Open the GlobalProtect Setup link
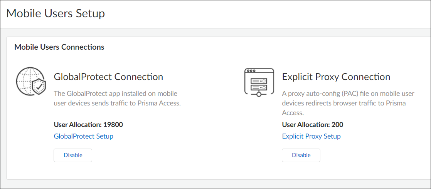431x189 pixels. pyautogui.click(x=83, y=136)
